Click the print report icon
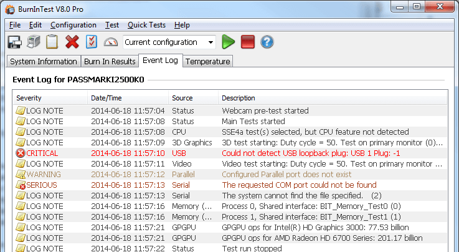Viewport: 459px width, 252px height. click(x=34, y=42)
